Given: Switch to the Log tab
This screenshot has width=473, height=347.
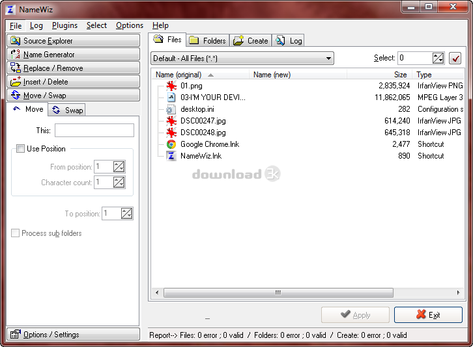Looking at the screenshot, I should (288, 40).
